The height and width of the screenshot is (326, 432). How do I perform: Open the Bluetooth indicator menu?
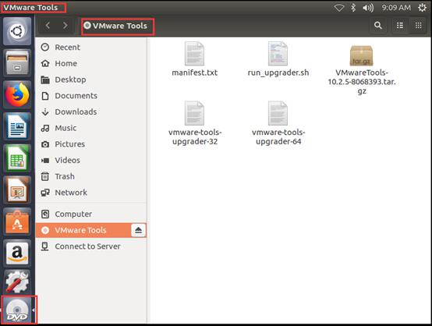tap(353, 8)
